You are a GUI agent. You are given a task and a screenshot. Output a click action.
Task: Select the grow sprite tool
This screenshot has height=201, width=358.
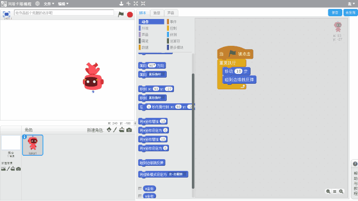pyautogui.click(x=136, y=3)
